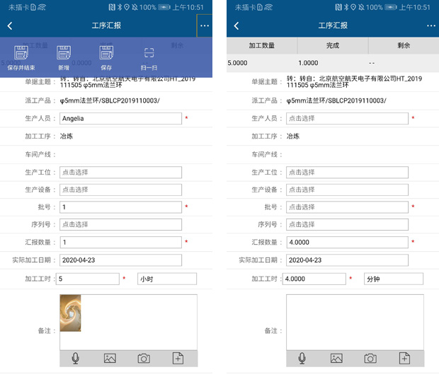439x377 pixels.
Task: Click the 汇报数量 field showing 4.0000
Action: coord(347,243)
